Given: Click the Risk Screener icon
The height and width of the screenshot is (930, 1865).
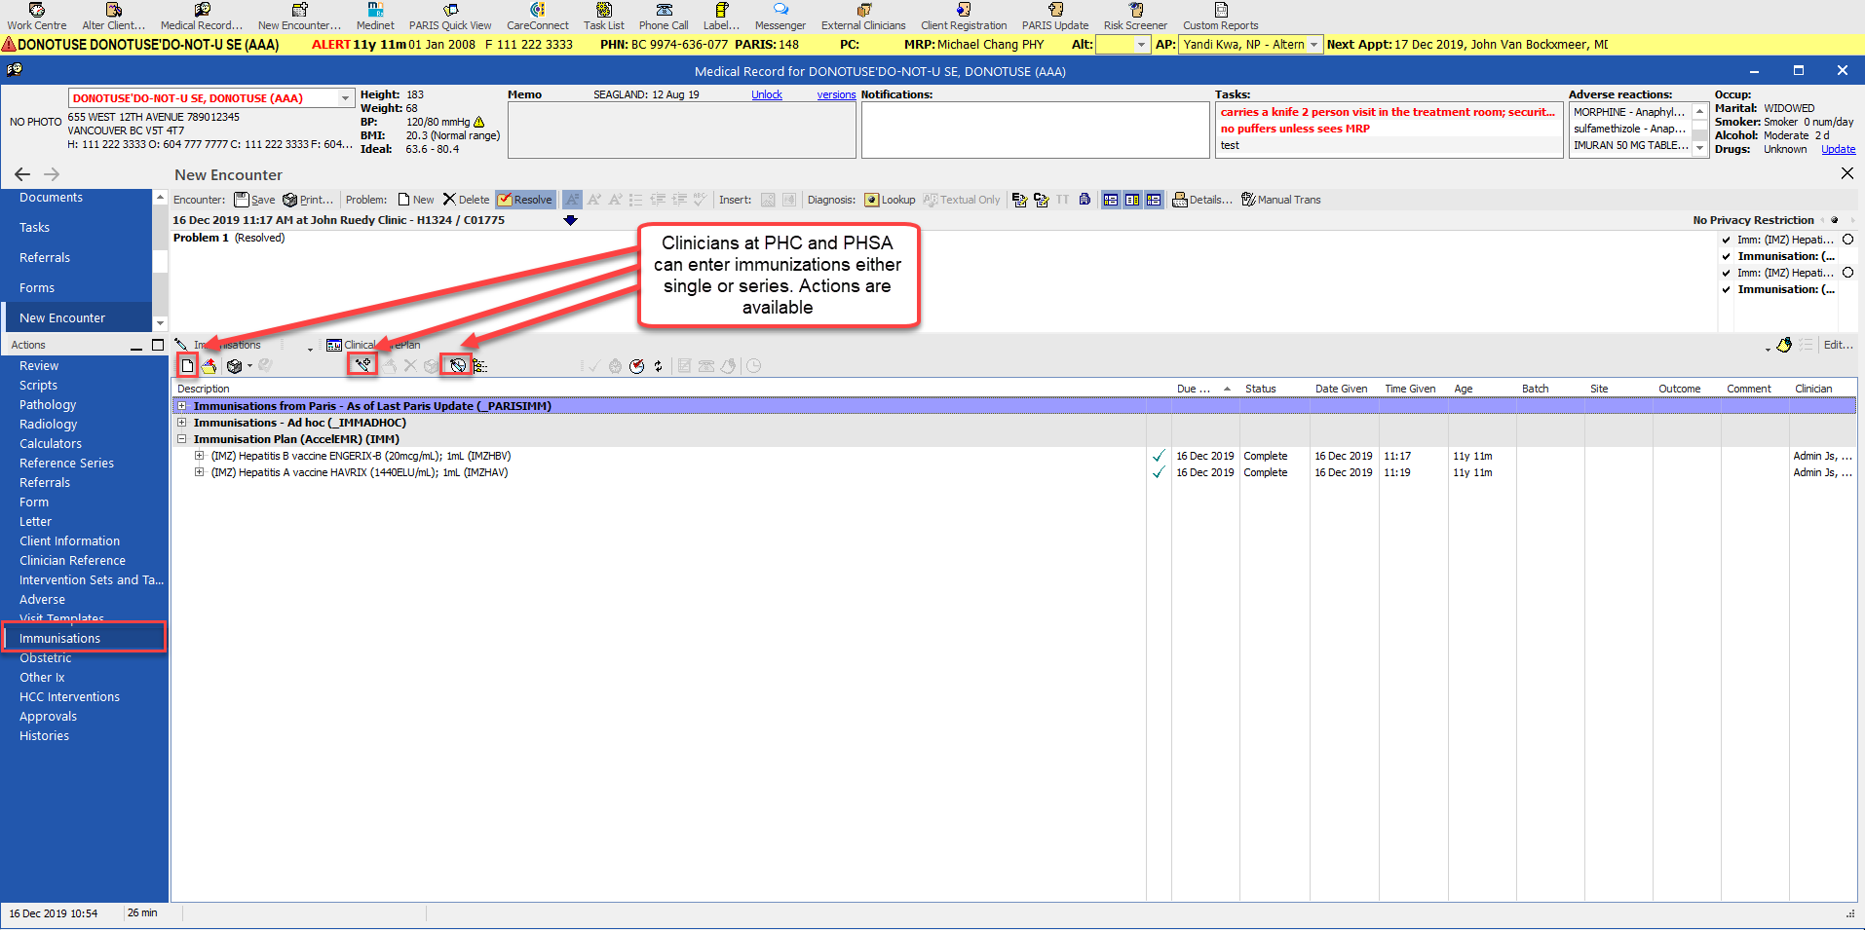Looking at the screenshot, I should tap(1135, 17).
